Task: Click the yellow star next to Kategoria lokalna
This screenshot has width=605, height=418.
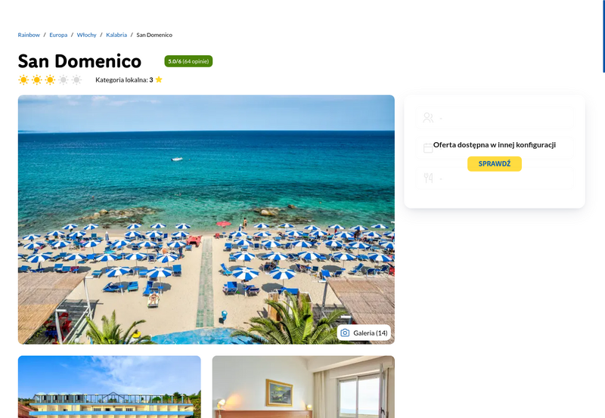Action: (x=159, y=79)
